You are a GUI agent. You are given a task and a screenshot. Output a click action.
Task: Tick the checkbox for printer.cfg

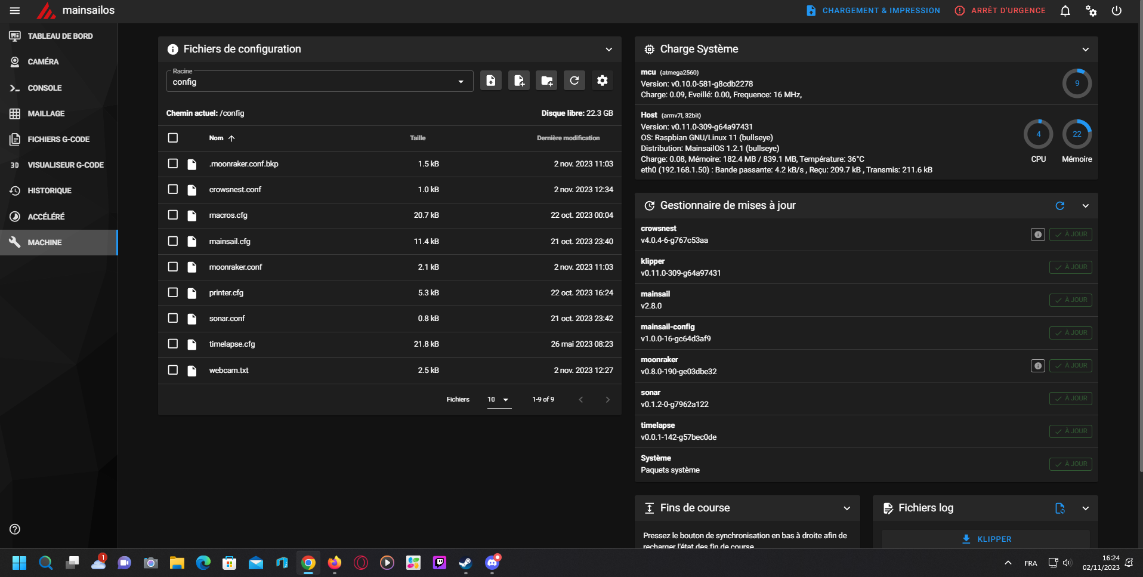tap(173, 292)
